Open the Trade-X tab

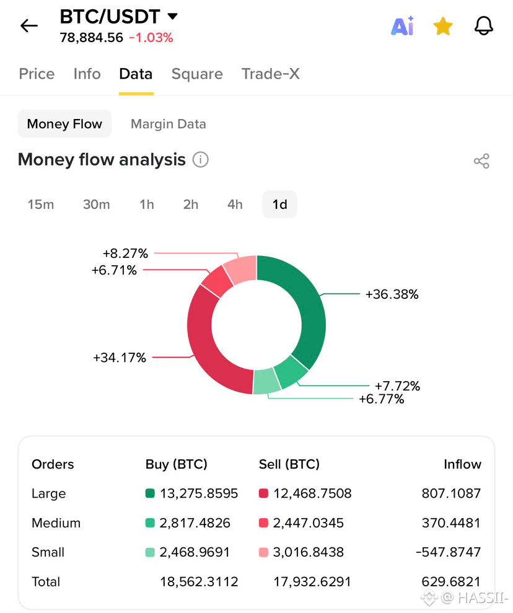(x=270, y=74)
